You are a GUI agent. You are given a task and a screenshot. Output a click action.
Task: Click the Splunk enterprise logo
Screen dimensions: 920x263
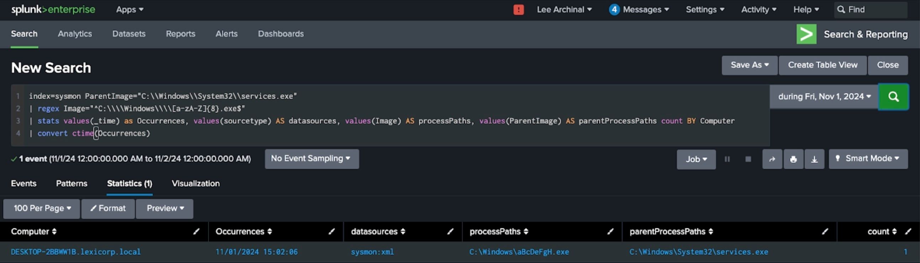pos(53,10)
